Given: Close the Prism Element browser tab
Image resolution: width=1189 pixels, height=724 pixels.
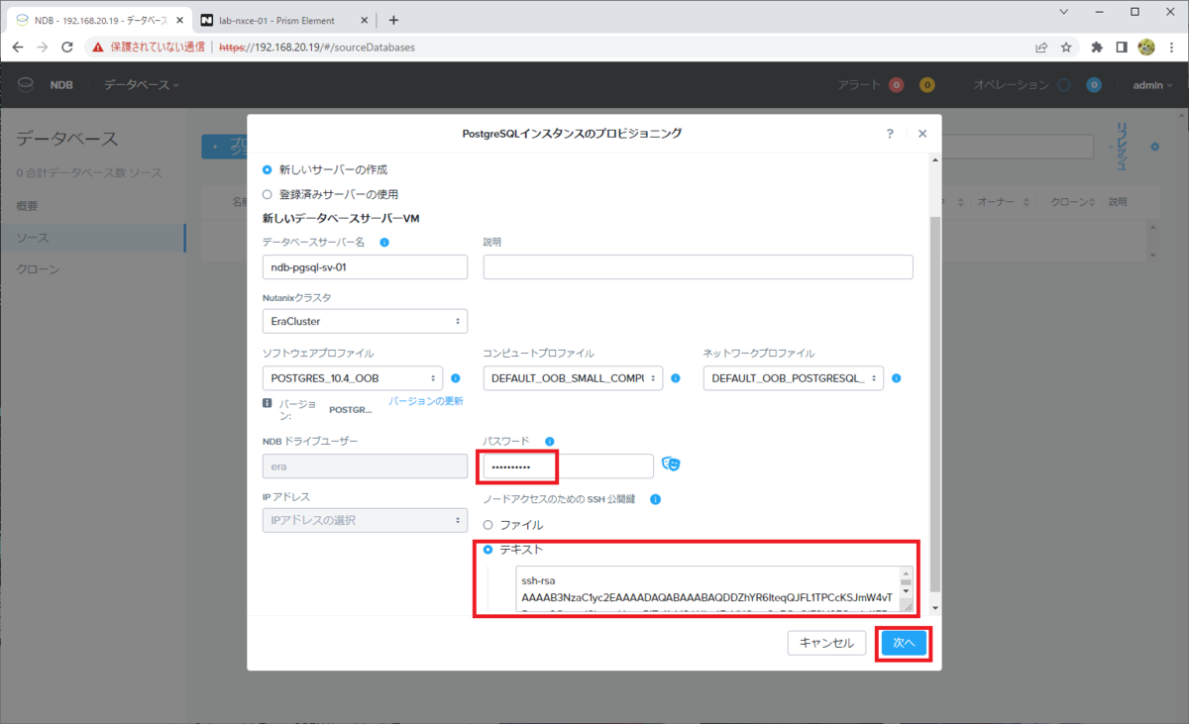Looking at the screenshot, I should (365, 20).
